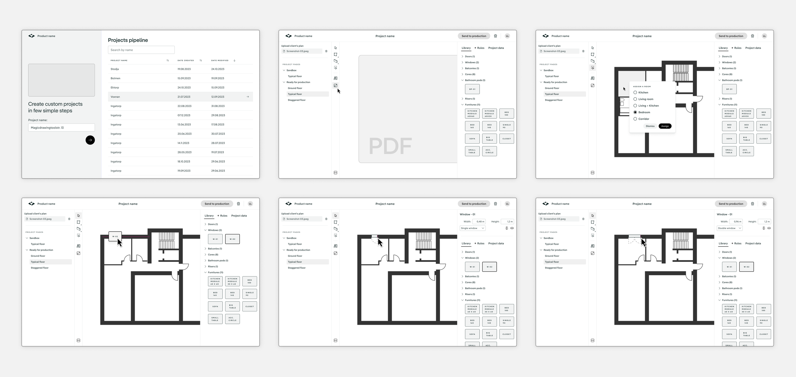The image size is (796, 377).
Task: Click the highlighted room-select tool left of the Assign a room popup
Action: click(592, 67)
